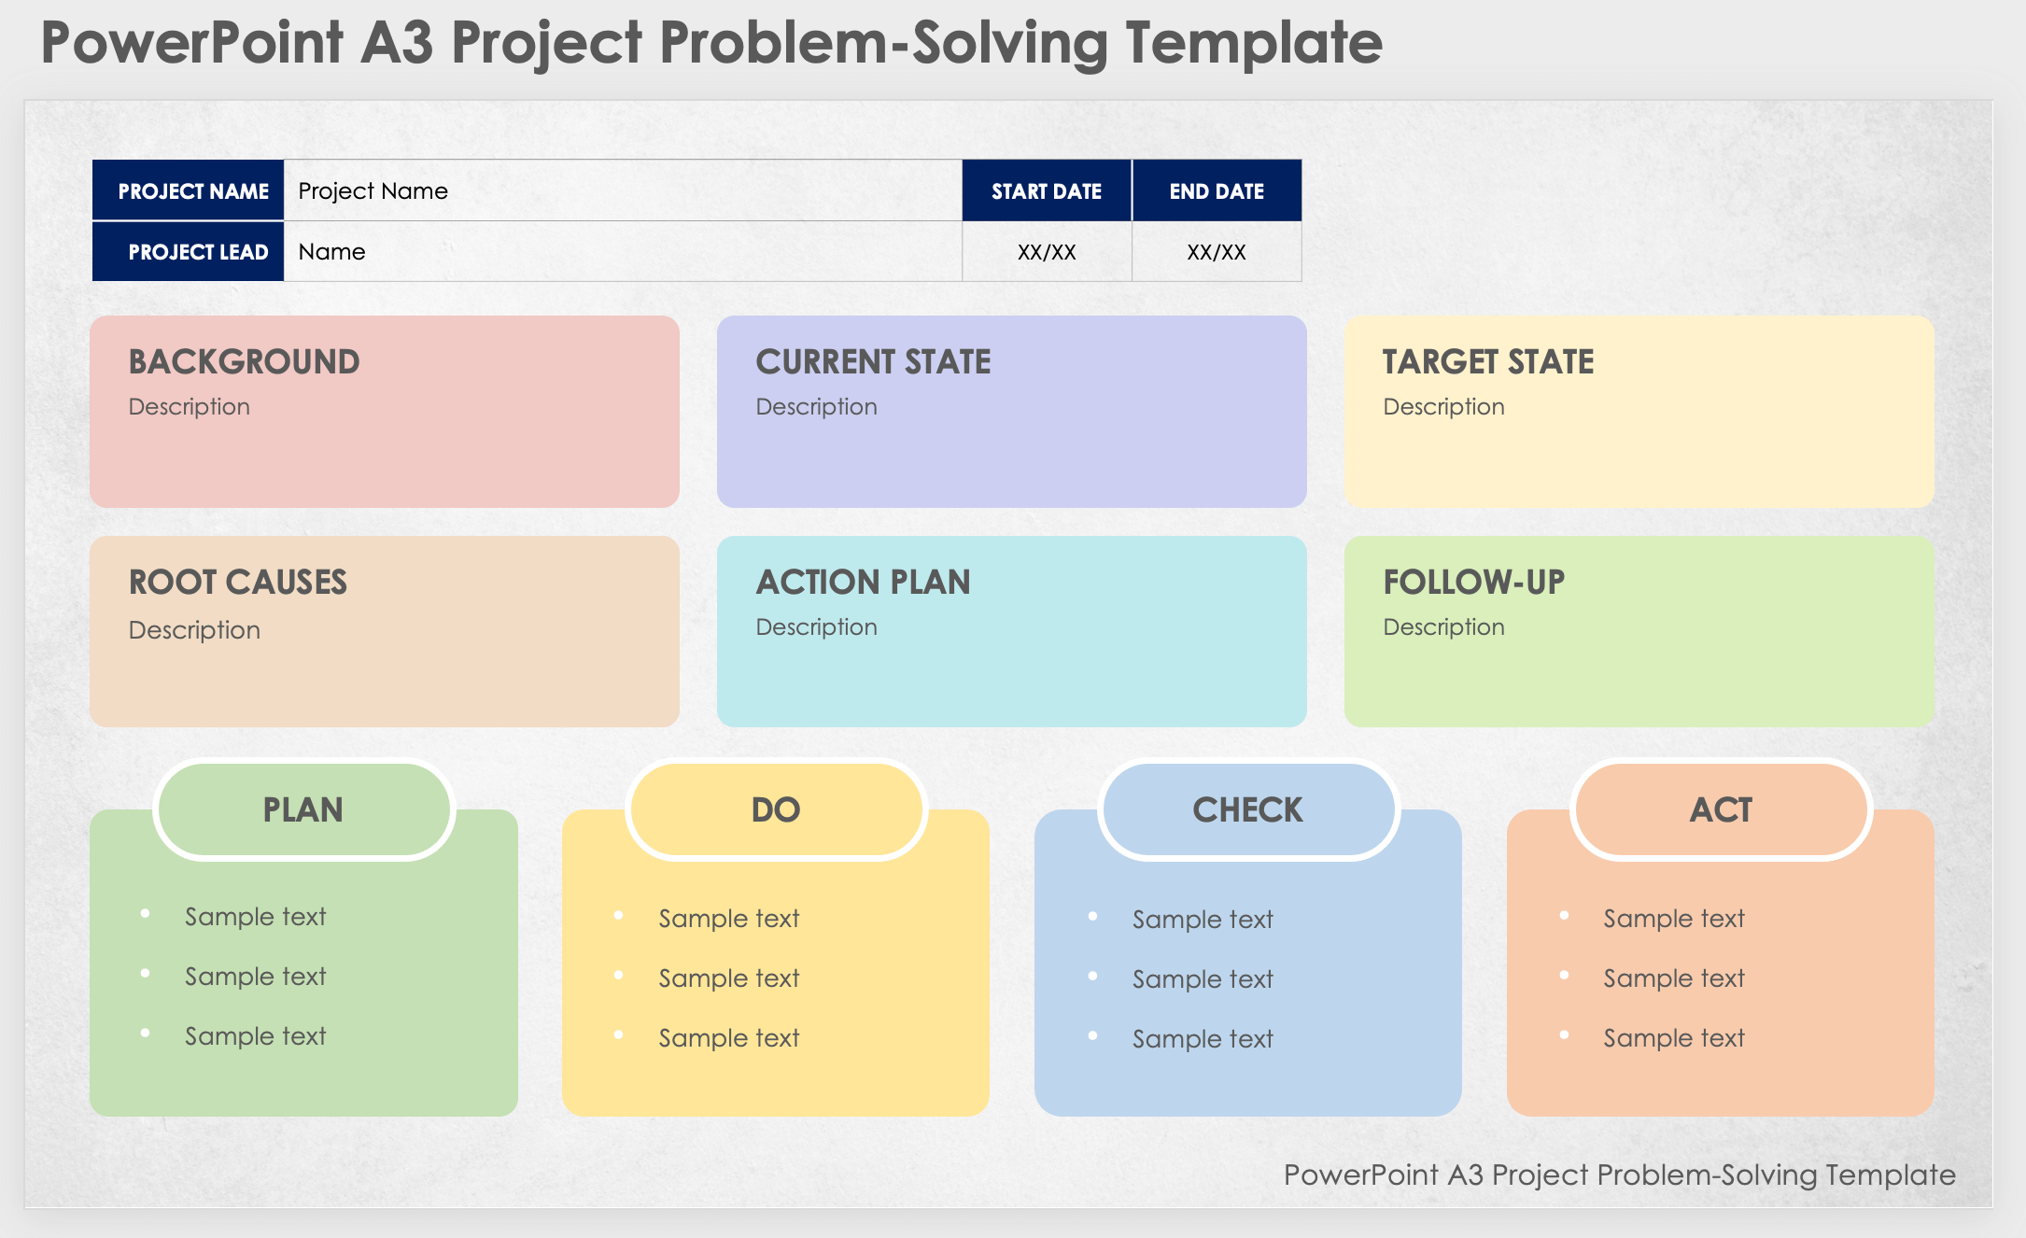
Task: Select the BACKGROUND heading text
Action: point(245,362)
